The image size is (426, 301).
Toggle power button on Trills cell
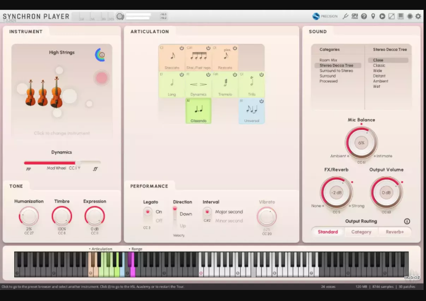pyautogui.click(x=262, y=74)
